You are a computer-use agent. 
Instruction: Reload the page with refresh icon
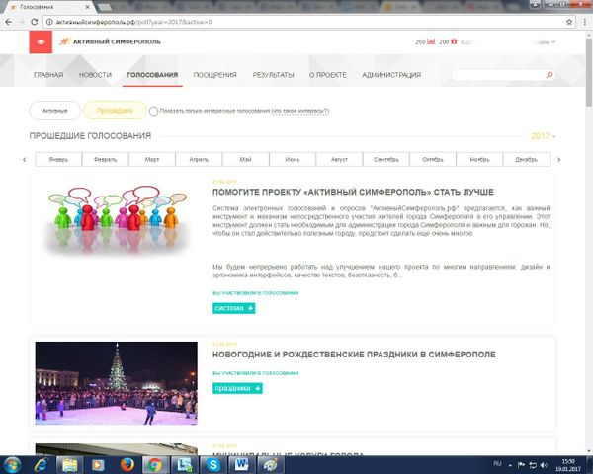coord(34,22)
